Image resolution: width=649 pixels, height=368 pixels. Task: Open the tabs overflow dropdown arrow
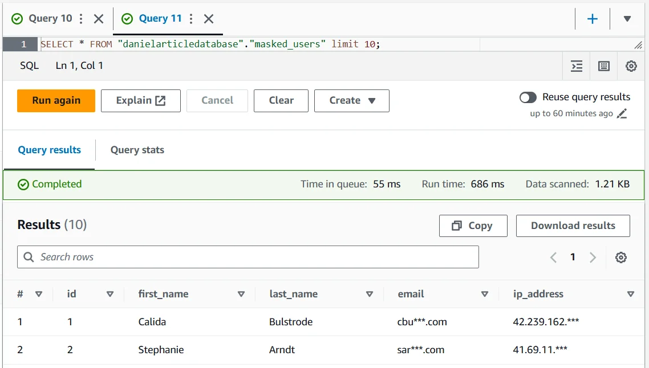pyautogui.click(x=627, y=18)
